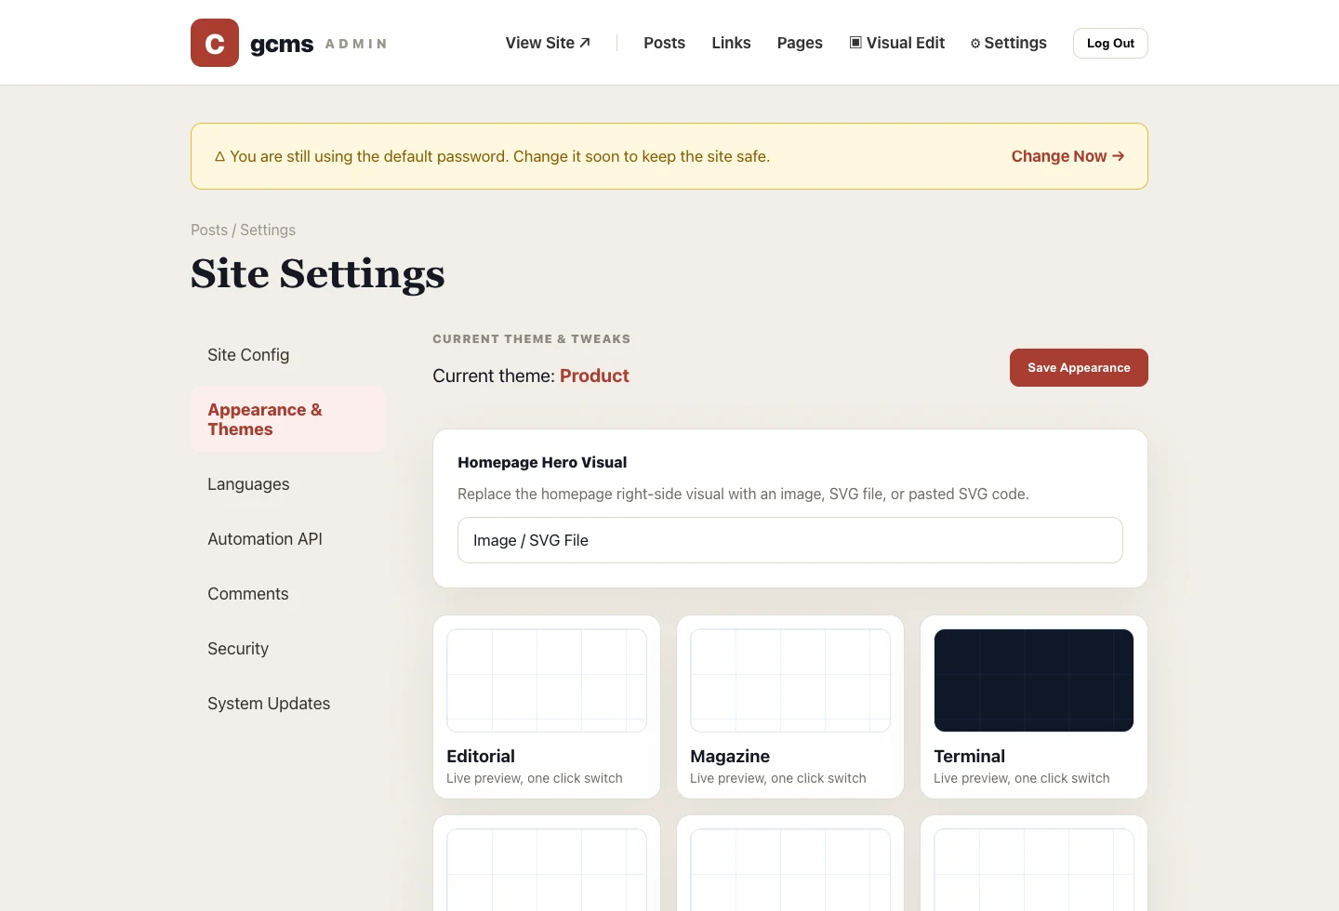This screenshot has height=911, width=1339.
Task: Select the Magazine theme preview thumbnail
Action: 790,680
